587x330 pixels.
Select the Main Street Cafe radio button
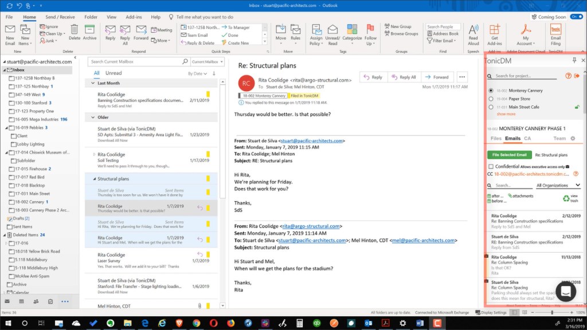tap(491, 107)
